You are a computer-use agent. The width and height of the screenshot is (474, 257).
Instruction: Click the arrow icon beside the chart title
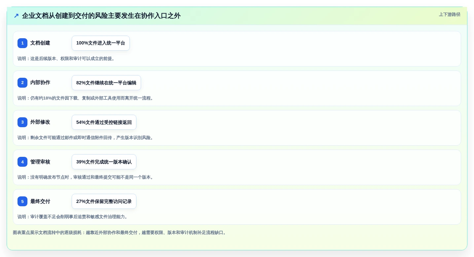16,15
